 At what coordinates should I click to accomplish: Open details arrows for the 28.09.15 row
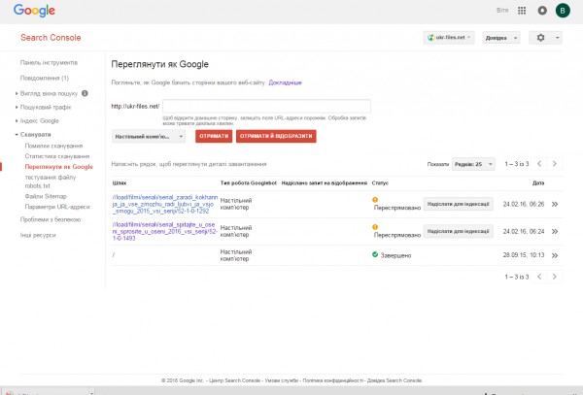tap(555, 255)
